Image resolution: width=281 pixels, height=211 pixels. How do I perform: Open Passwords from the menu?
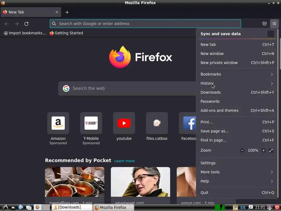point(237,102)
